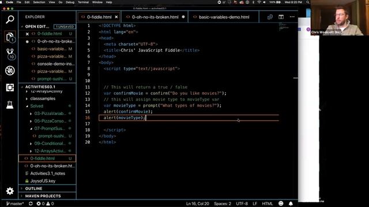The height and width of the screenshot is (207, 369).
Task: Open Manage settings gear
Action: point(10,191)
